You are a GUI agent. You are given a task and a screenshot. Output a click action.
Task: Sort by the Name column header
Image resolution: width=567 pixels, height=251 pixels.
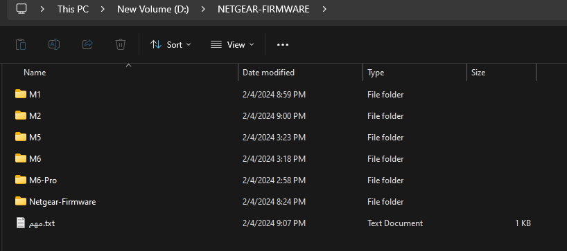pos(35,73)
